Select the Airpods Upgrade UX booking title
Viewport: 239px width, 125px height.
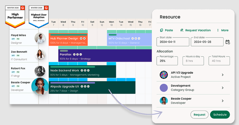click(x=65, y=86)
